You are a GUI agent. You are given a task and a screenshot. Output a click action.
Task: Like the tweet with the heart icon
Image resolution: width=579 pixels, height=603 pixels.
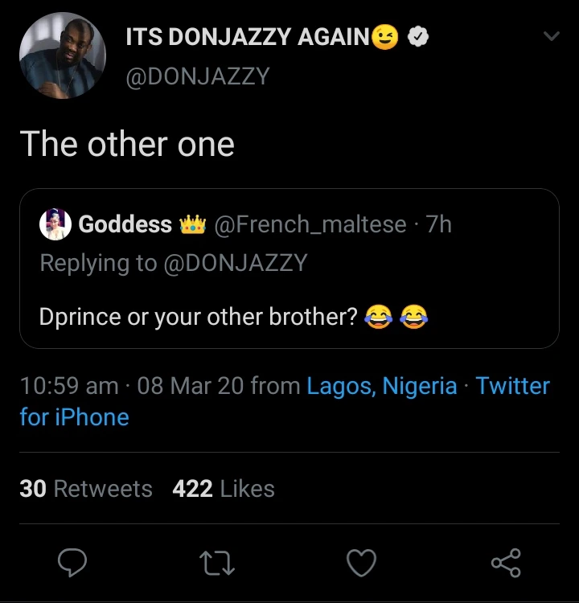pos(361,563)
